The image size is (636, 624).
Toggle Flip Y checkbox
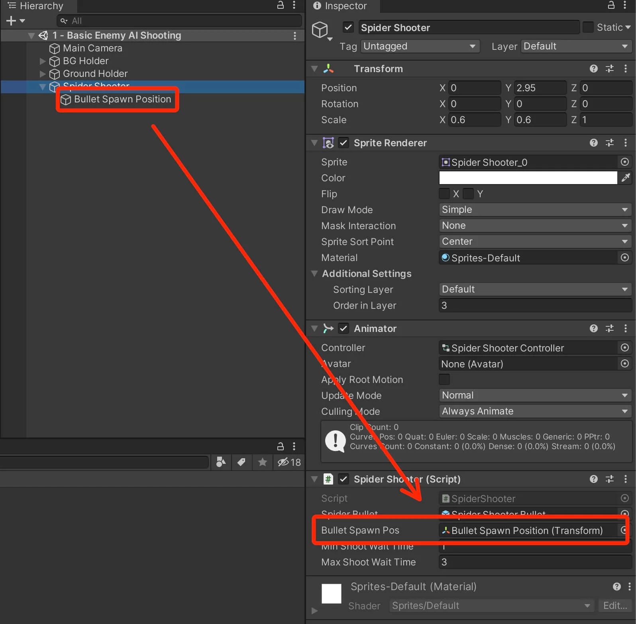(x=468, y=194)
